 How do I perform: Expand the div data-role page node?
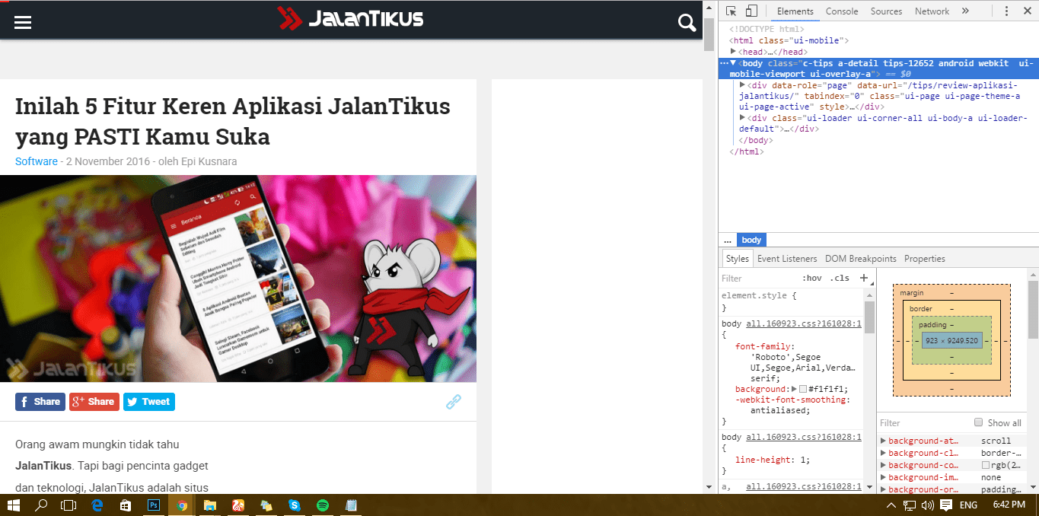tap(743, 84)
